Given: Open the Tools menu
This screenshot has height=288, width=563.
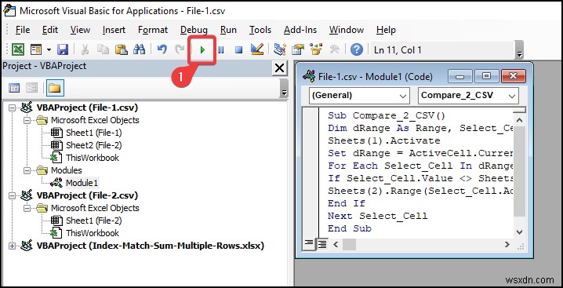Looking at the screenshot, I should [260, 30].
